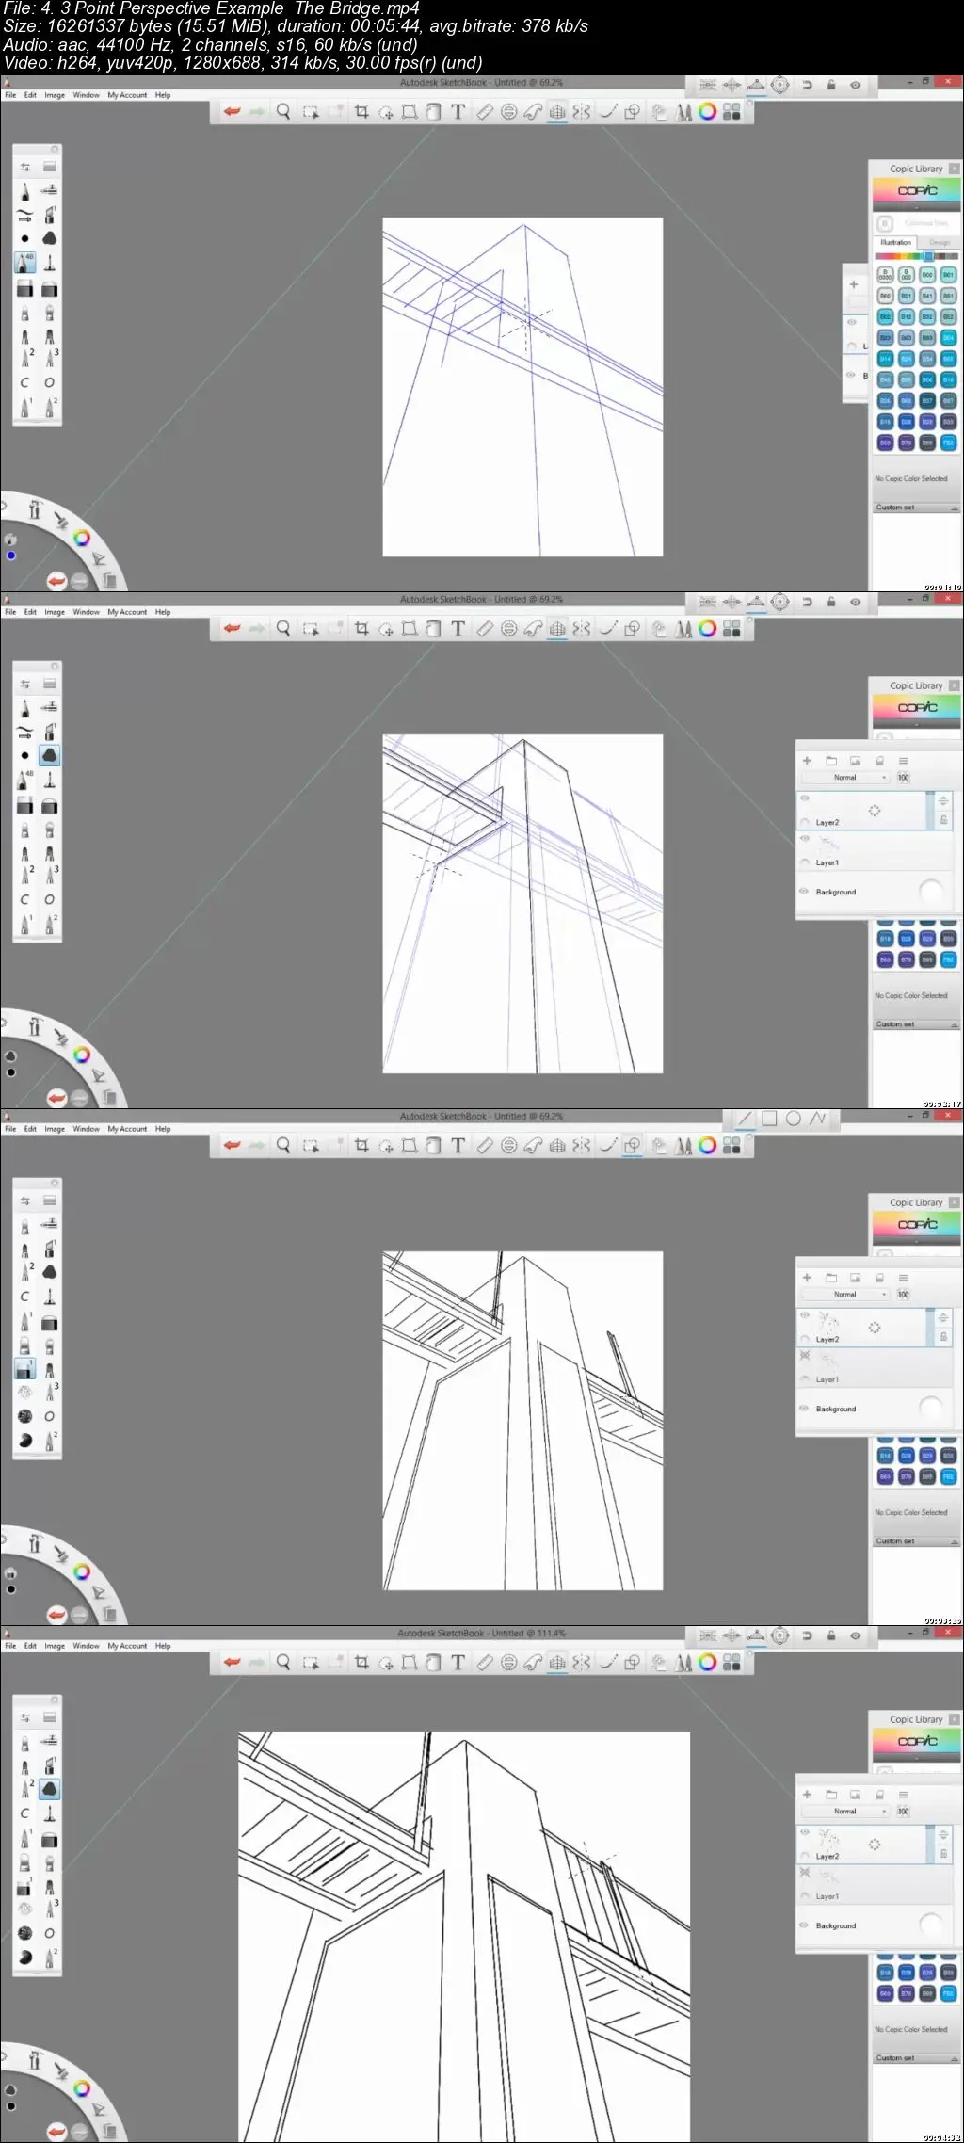Switch to Design tab in first frame Copic Library
The height and width of the screenshot is (2143, 964).
pyautogui.click(x=939, y=243)
